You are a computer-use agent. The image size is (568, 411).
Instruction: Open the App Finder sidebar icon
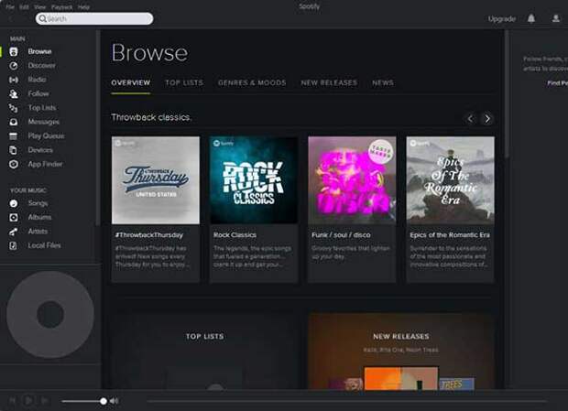[14, 164]
